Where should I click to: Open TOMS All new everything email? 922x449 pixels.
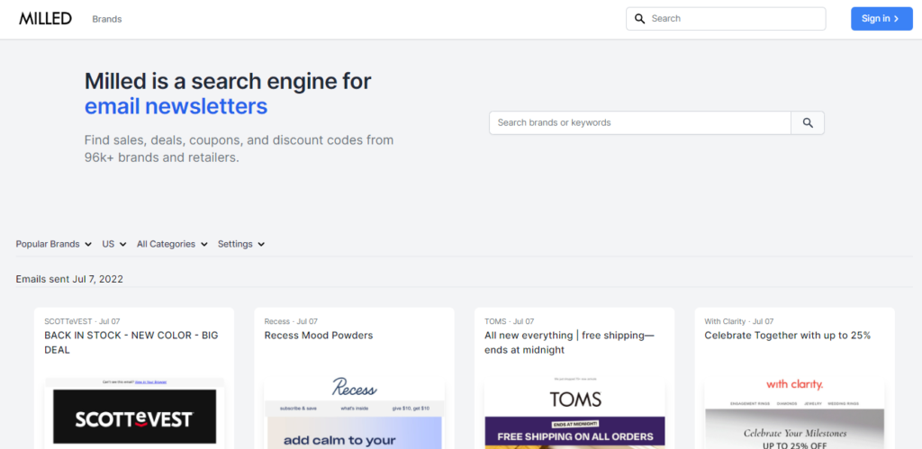(569, 343)
